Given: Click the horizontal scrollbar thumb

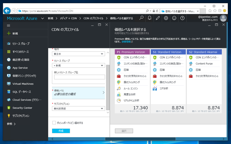Looking at the screenshot, I should click(x=140, y=139).
